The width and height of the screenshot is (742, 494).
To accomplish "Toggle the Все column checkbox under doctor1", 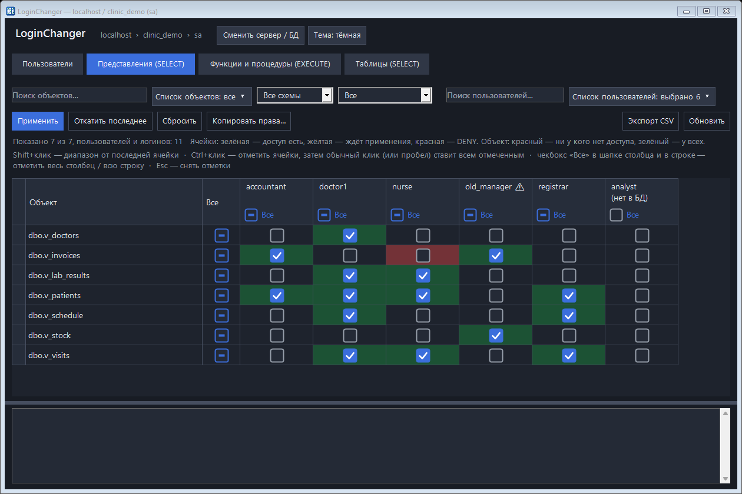I will [324, 215].
